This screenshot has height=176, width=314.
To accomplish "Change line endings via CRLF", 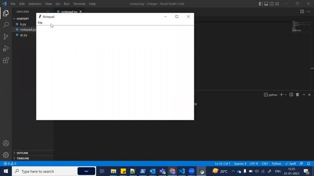I will click(264, 163).
